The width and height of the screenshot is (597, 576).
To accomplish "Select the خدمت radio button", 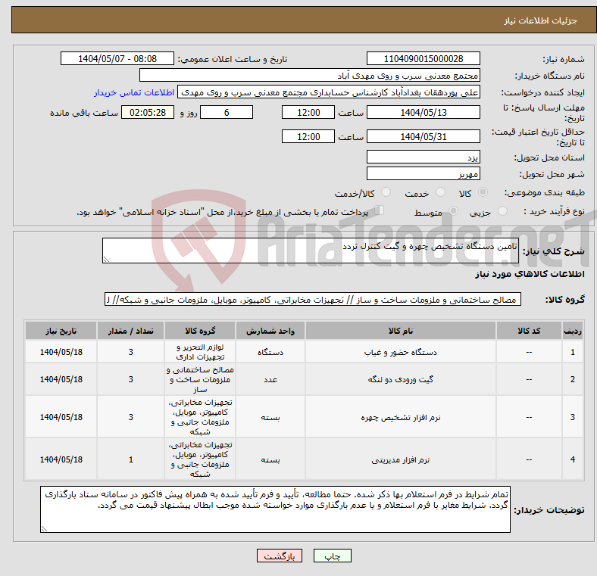I will click(440, 192).
